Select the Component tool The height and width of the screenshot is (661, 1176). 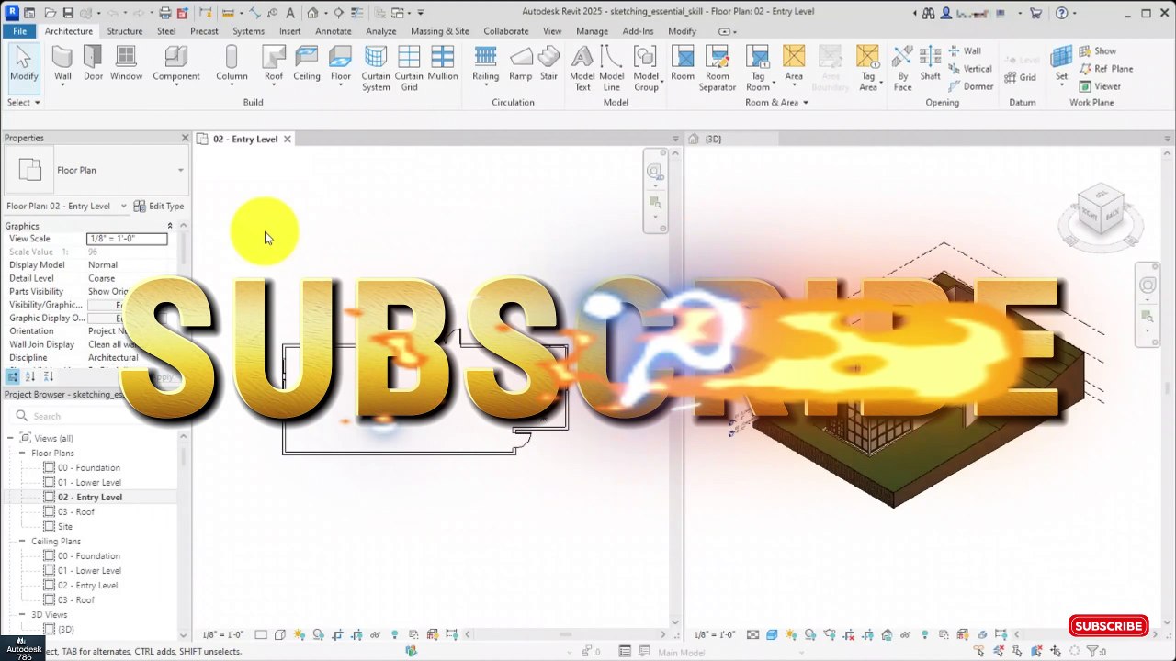coord(175,64)
